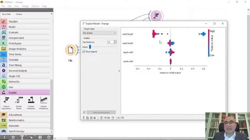Image resolution: width=250 pixels, height=140 pixels.
Task: Toggle the Show legend checkbox
Action: (x=84, y=52)
